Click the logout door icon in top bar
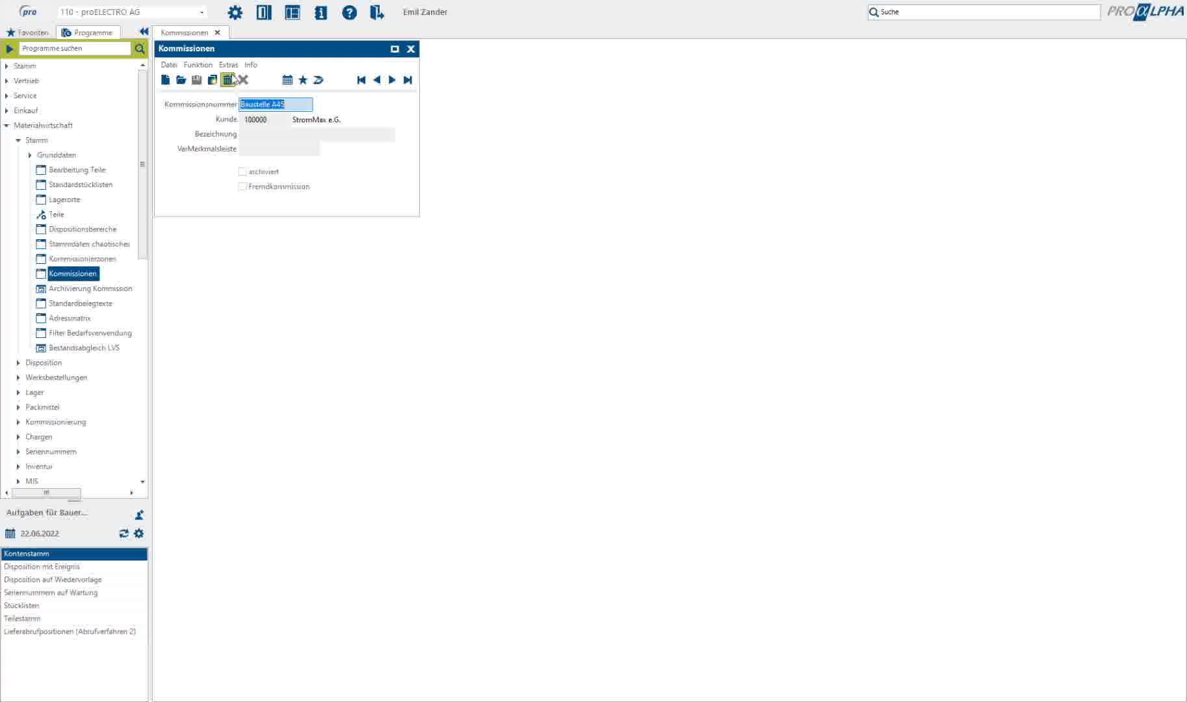Screen dimensions: 1187x702 pos(377,12)
